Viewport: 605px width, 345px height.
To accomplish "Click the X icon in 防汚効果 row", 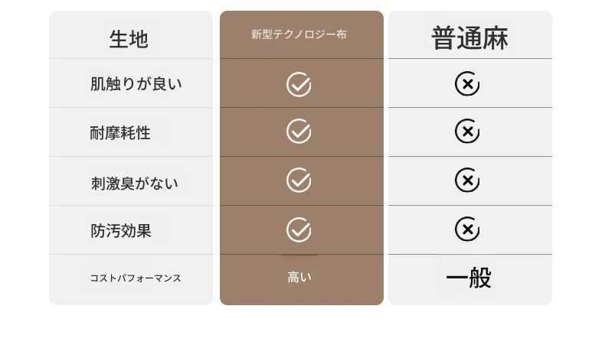I will click(x=467, y=229).
